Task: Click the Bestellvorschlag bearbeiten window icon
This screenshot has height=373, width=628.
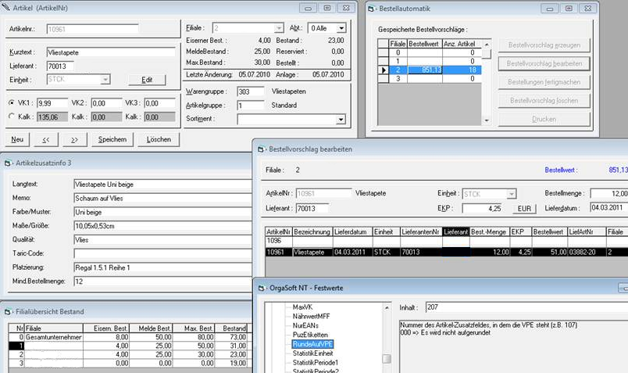Action: 260,148
